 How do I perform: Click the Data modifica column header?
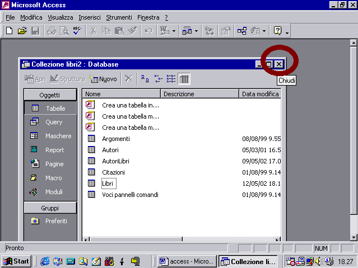(260, 94)
